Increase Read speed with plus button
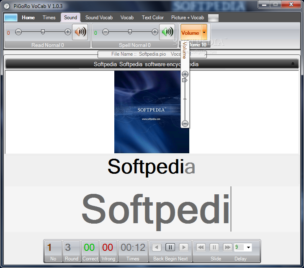 tap(68, 32)
